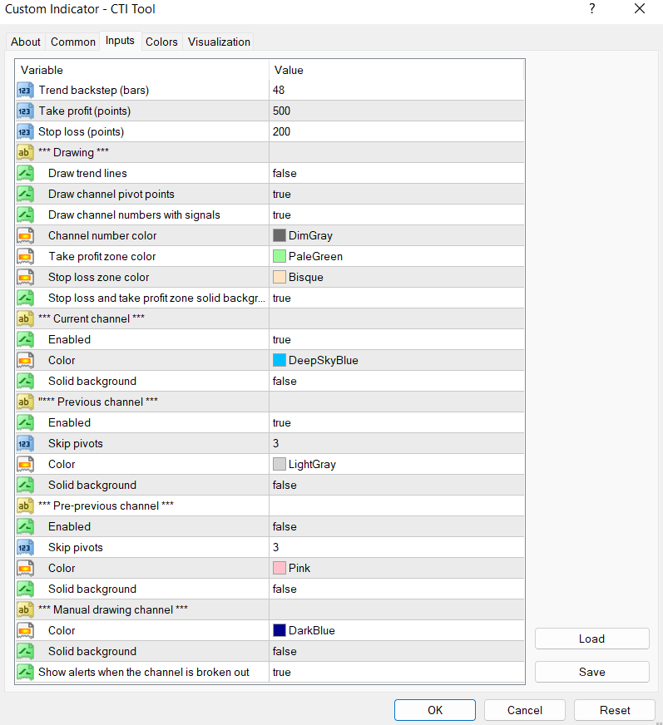
Task: Click the color icon beside Channel number color
Action: click(x=25, y=235)
